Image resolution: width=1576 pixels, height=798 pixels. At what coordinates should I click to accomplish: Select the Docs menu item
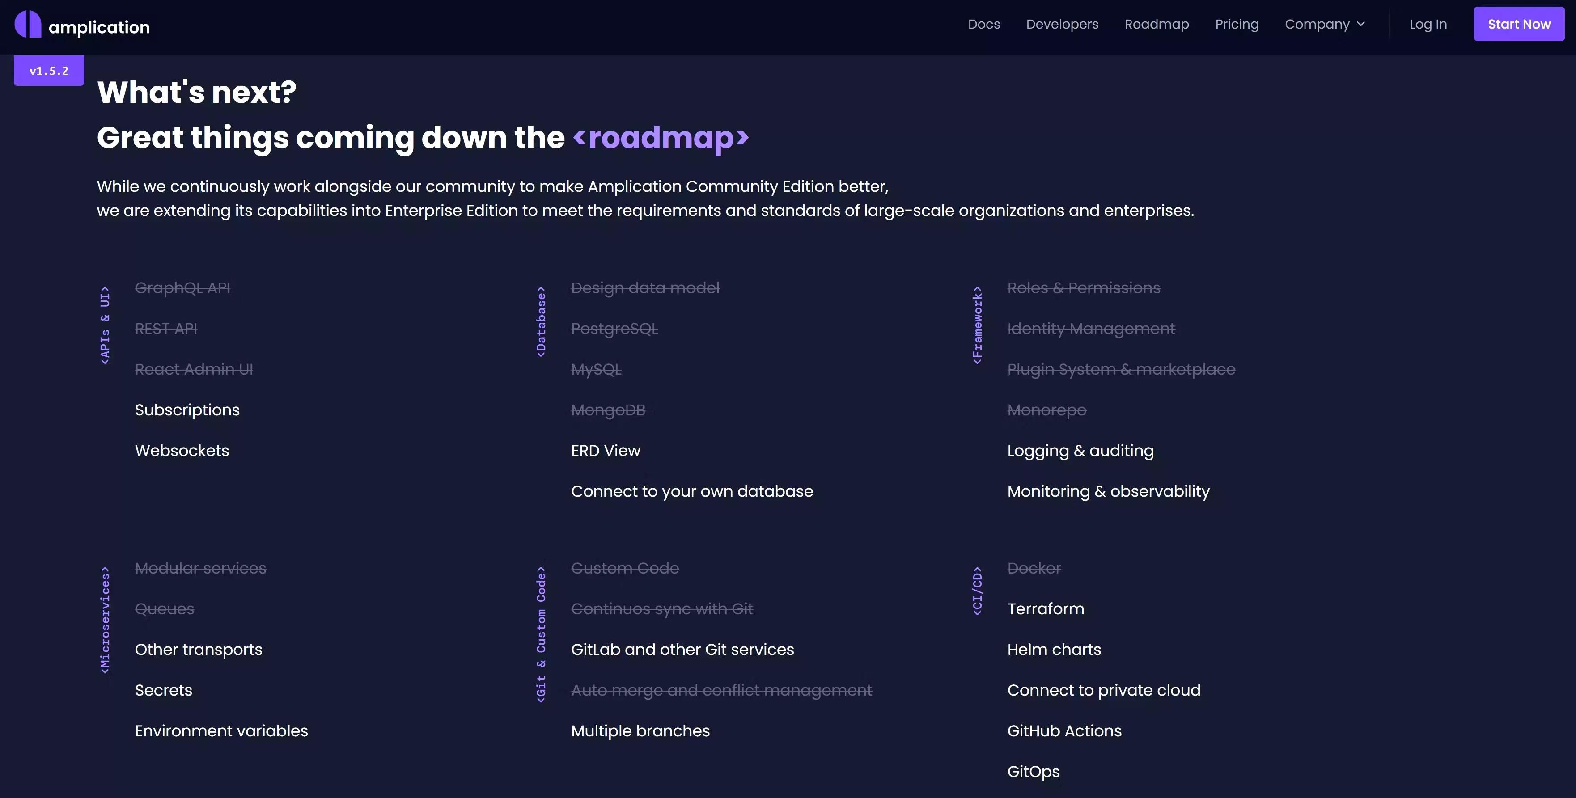point(984,24)
